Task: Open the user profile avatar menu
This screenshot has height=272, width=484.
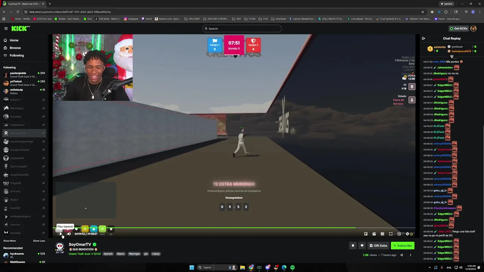Action: [473, 29]
